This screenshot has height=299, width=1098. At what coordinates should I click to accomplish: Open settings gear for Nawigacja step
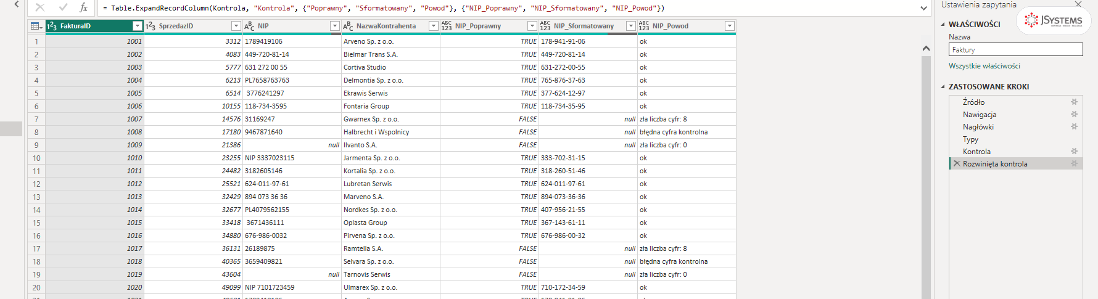1074,114
